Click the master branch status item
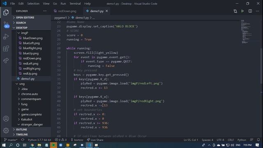Screen dimensions: 263x148 (x=11, y=140)
